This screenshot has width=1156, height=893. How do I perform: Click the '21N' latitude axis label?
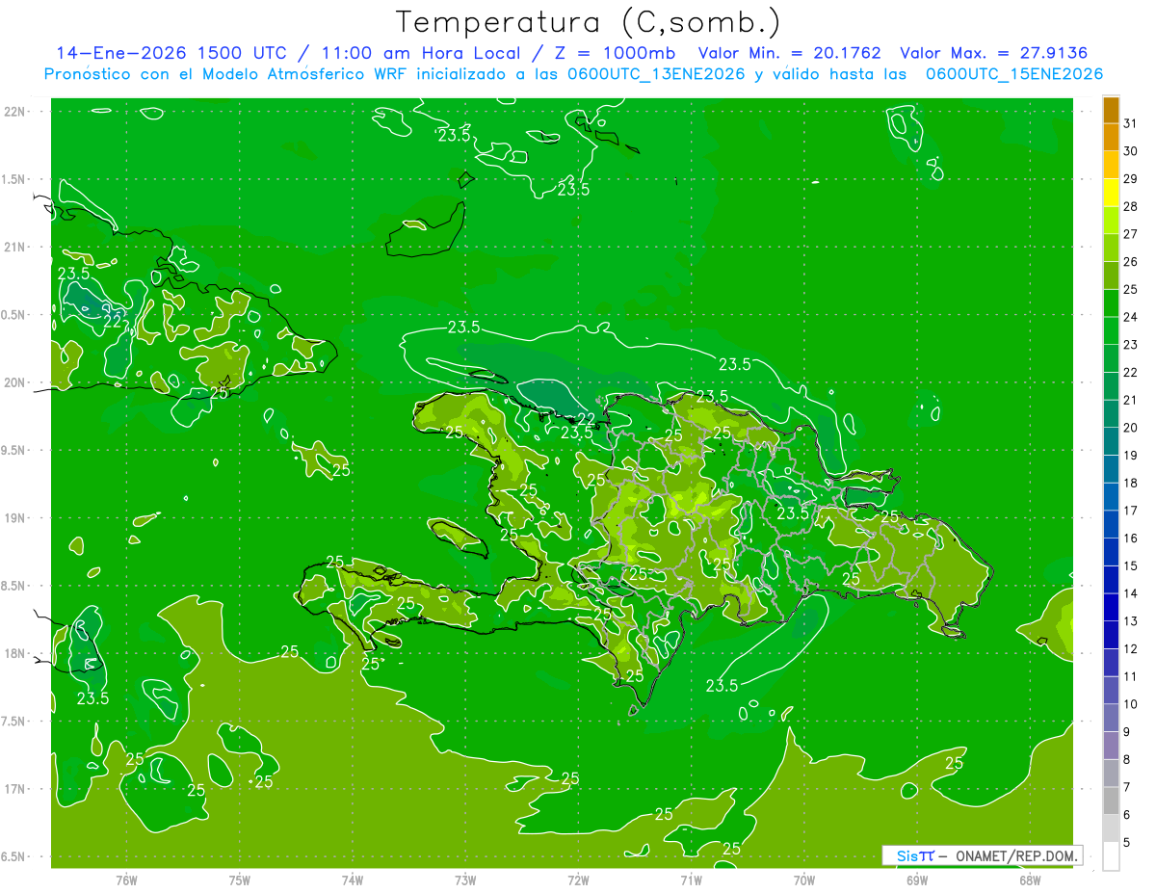pos(16,247)
